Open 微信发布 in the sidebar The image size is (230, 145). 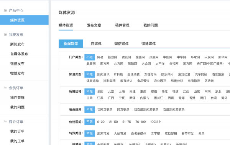[17, 63]
